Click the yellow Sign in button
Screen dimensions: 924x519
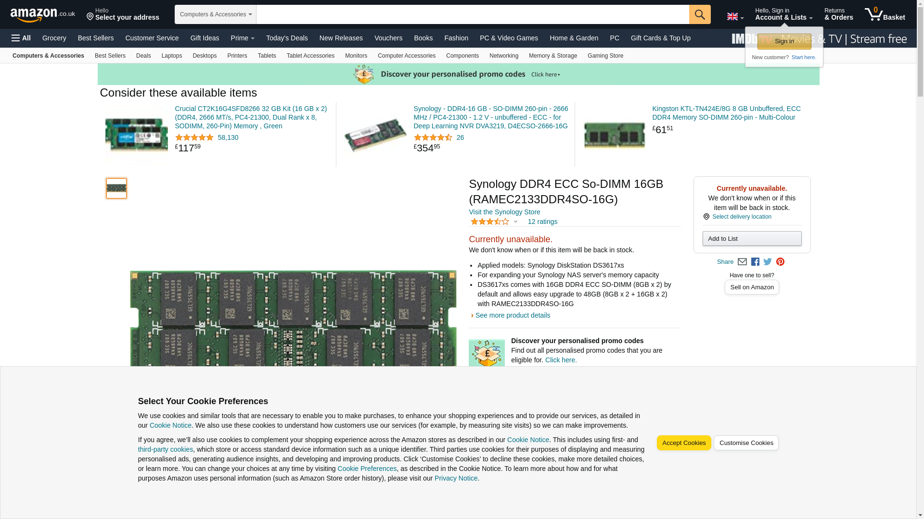click(784, 41)
